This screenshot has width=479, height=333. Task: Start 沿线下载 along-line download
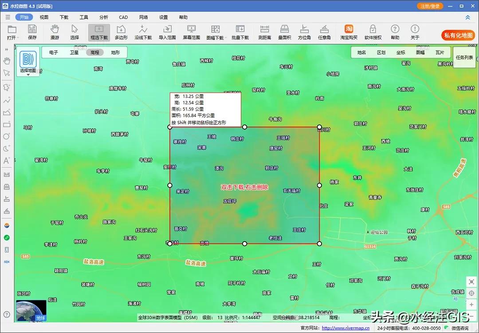(x=143, y=32)
